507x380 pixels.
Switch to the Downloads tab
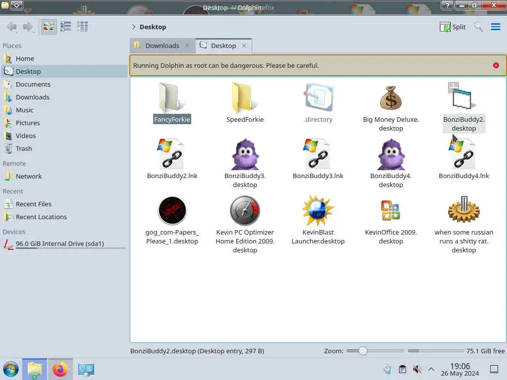click(x=162, y=46)
